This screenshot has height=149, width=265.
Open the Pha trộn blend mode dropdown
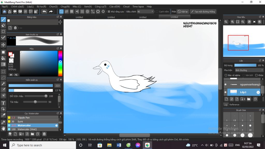249,70
